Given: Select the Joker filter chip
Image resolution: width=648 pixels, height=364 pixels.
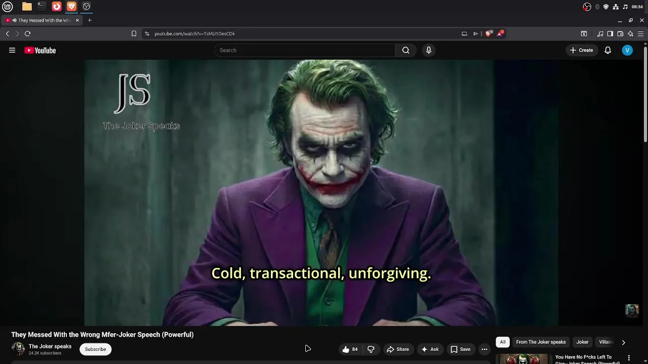Looking at the screenshot, I should 582,342.
